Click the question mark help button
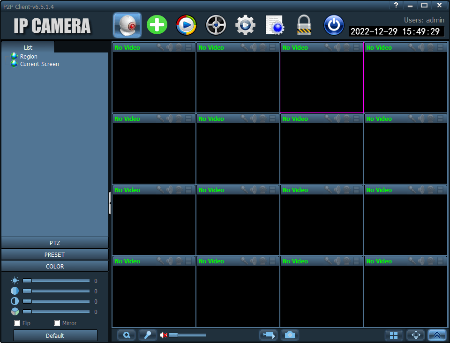Image resolution: width=450 pixels, height=343 pixels. coord(396,5)
